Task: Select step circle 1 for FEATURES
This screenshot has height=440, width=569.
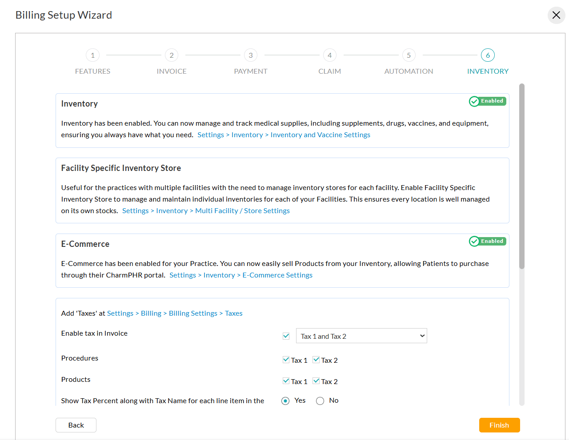Action: (92, 55)
